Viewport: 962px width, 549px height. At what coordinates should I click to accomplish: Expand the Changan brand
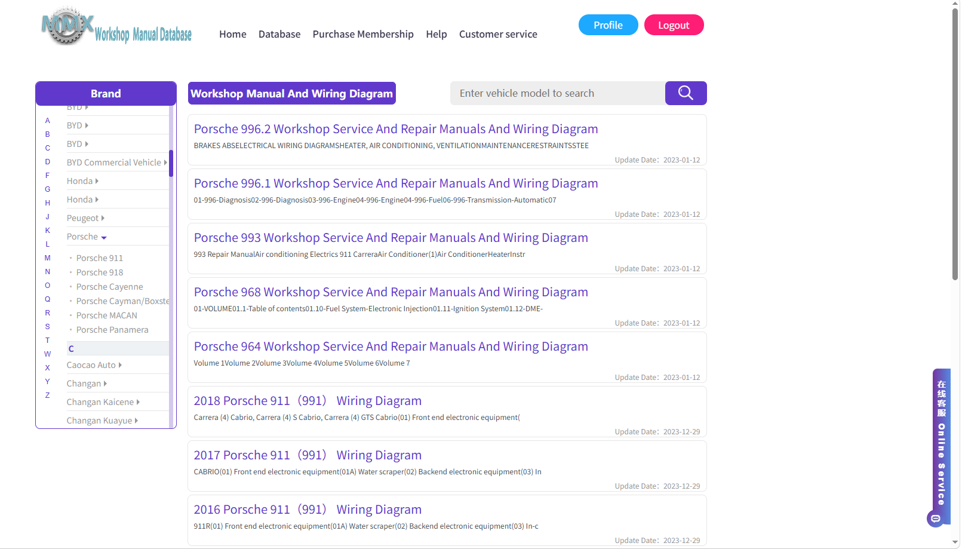click(87, 384)
